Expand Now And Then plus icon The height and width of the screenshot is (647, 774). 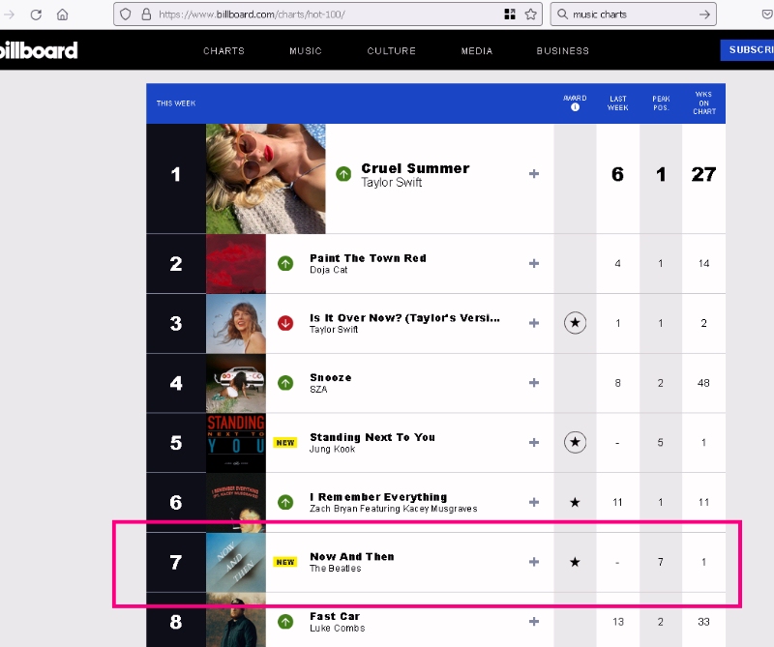tap(534, 562)
